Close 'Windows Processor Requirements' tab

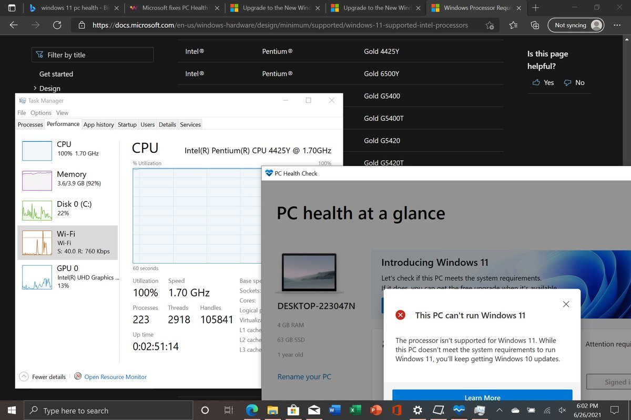[x=518, y=8]
